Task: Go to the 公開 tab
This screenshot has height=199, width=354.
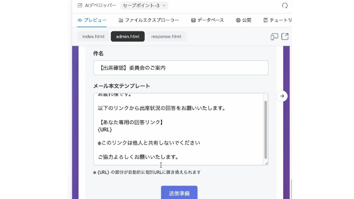Action: pos(243,20)
